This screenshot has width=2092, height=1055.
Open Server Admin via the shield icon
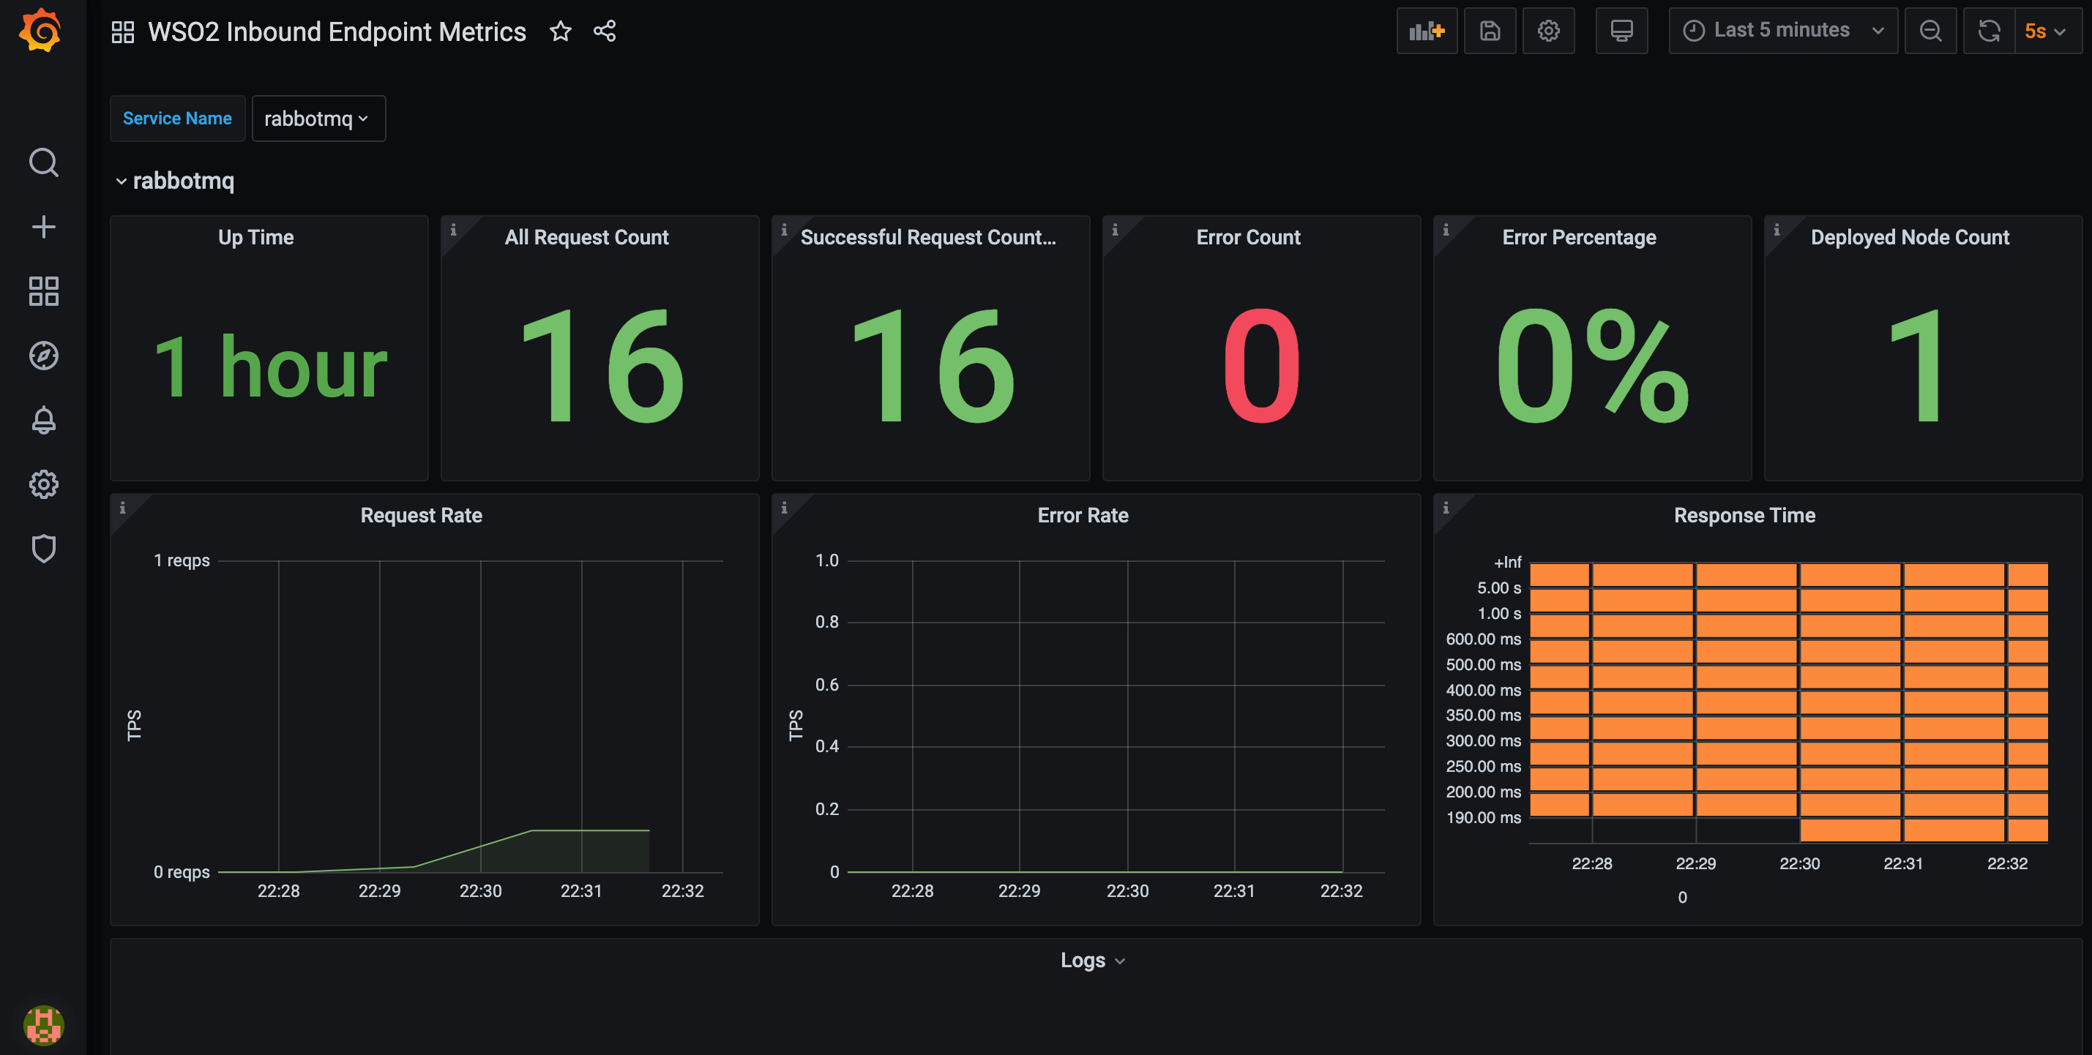(43, 549)
